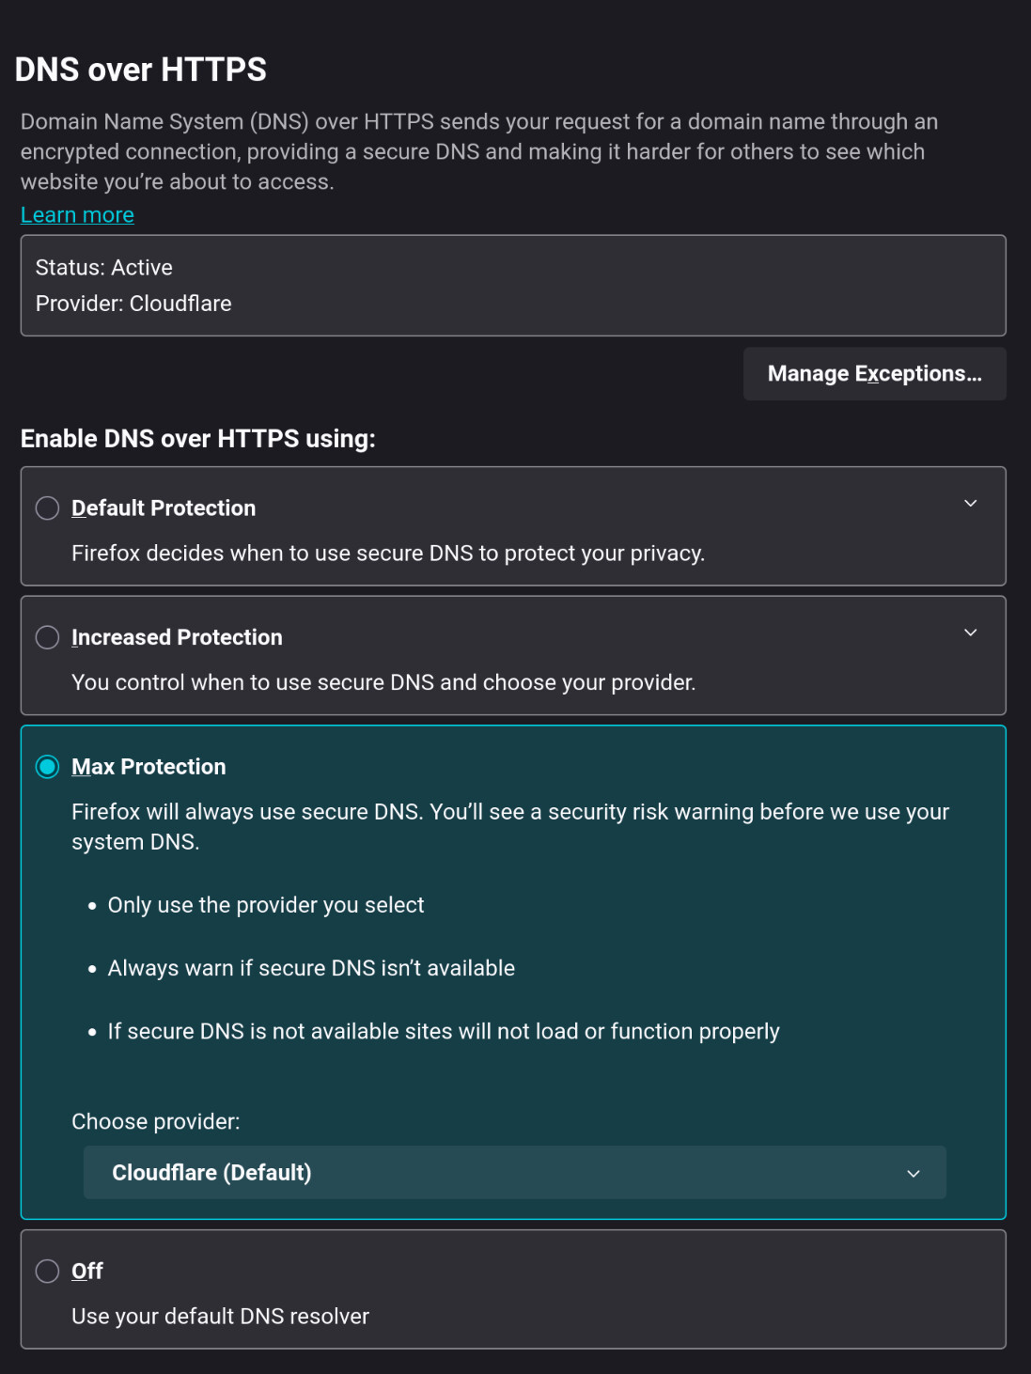Open the Cloudflare (Default) provider dropdown

(514, 1173)
